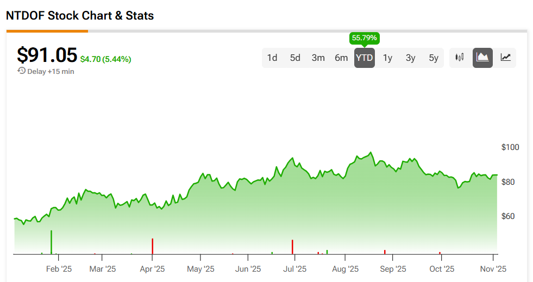
Task: Show the 5d price range
Action: click(x=295, y=58)
